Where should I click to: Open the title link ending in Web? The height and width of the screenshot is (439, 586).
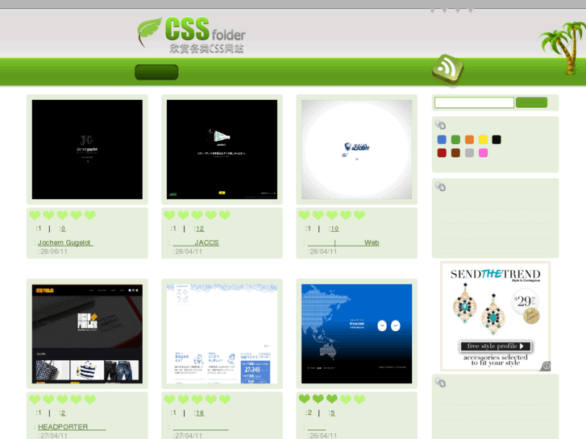[343, 242]
